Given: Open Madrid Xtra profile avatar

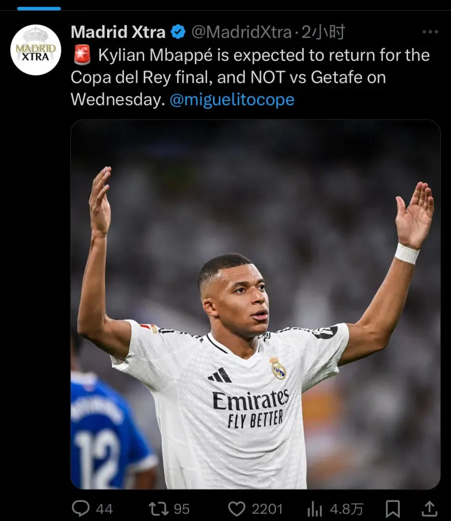Looking at the screenshot, I should (x=36, y=50).
